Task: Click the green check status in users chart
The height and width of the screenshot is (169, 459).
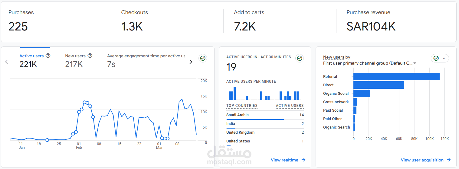Action: pyautogui.click(x=203, y=58)
